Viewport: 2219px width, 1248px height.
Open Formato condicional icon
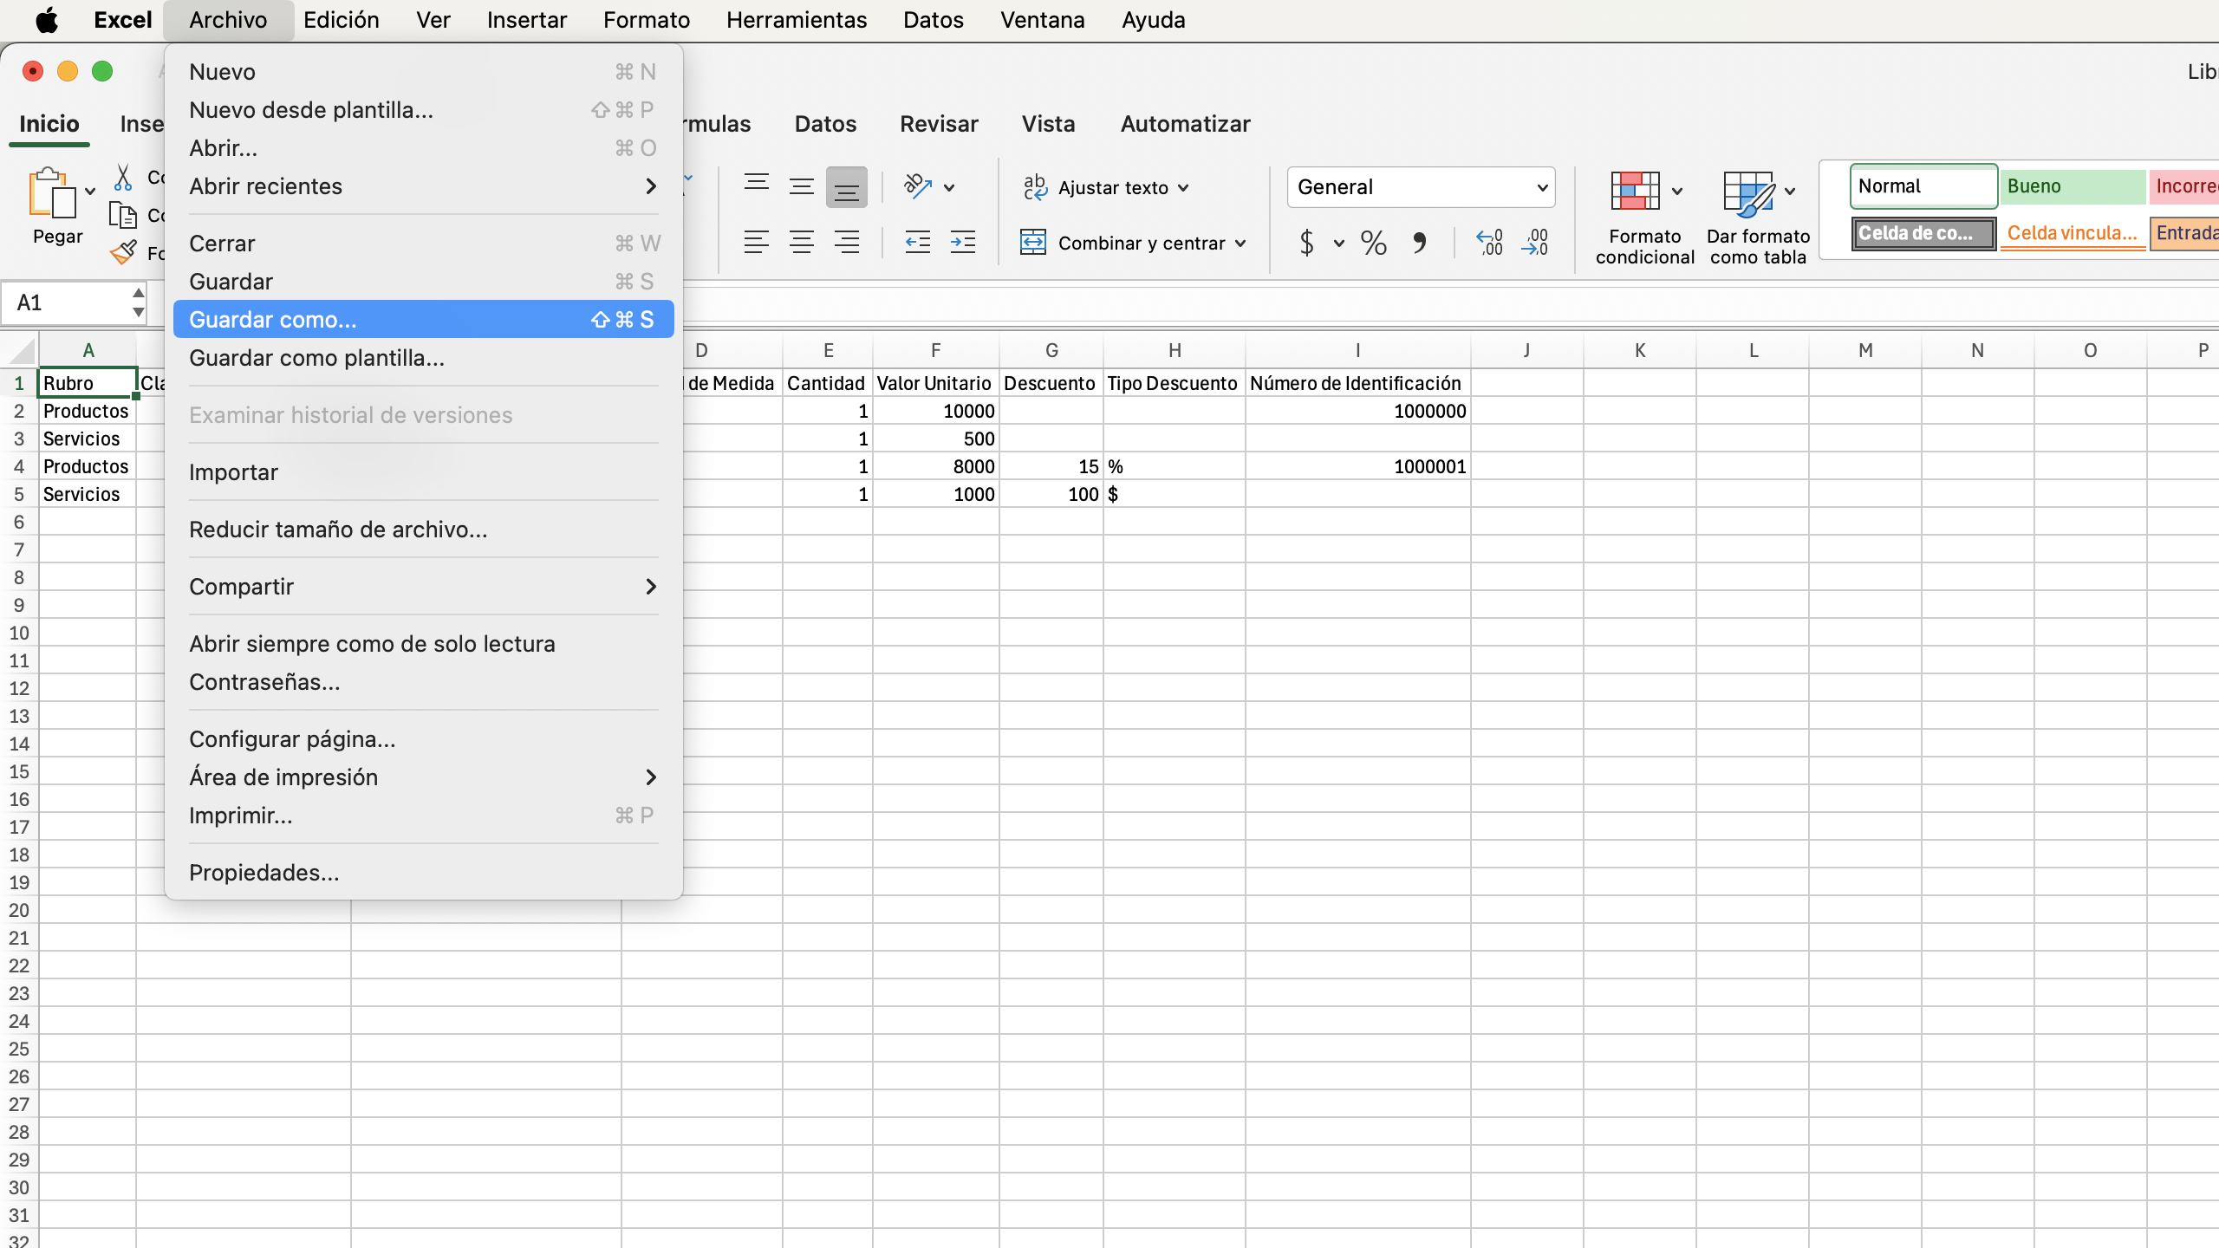(x=1635, y=192)
